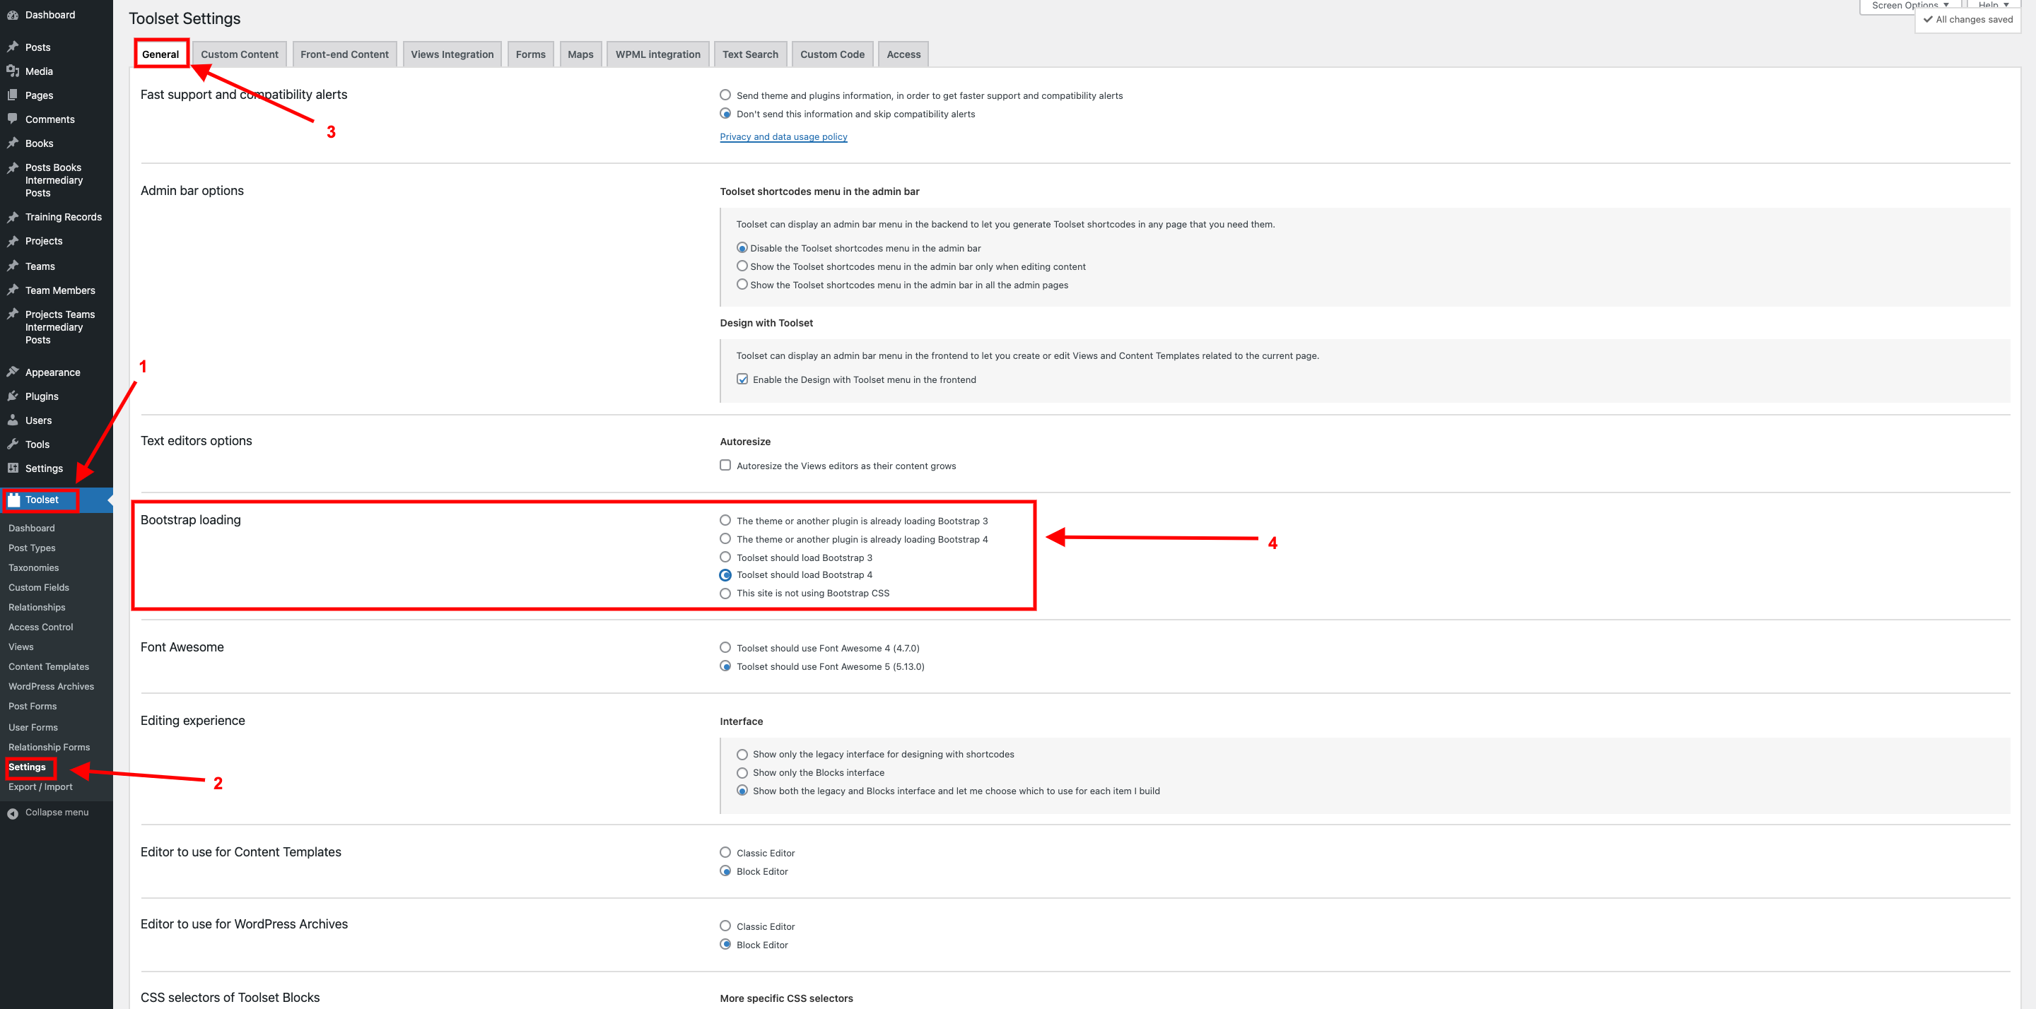Screen dimensions: 2036x1009
Task: Open Relationships submenu item
Action: 36,607
